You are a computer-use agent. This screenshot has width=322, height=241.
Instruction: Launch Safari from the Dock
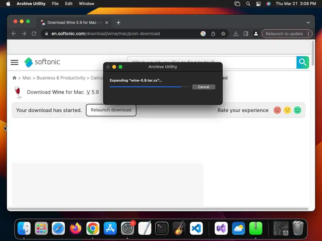(58, 228)
